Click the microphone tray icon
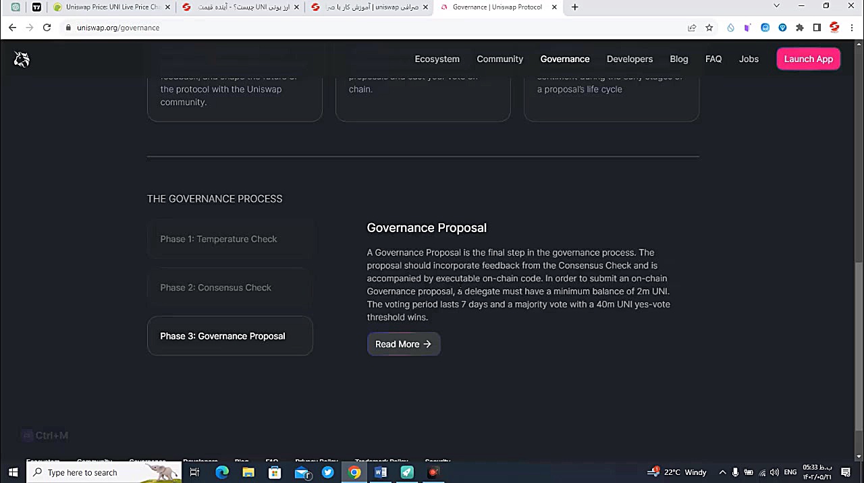This screenshot has height=483, width=864. point(736,472)
